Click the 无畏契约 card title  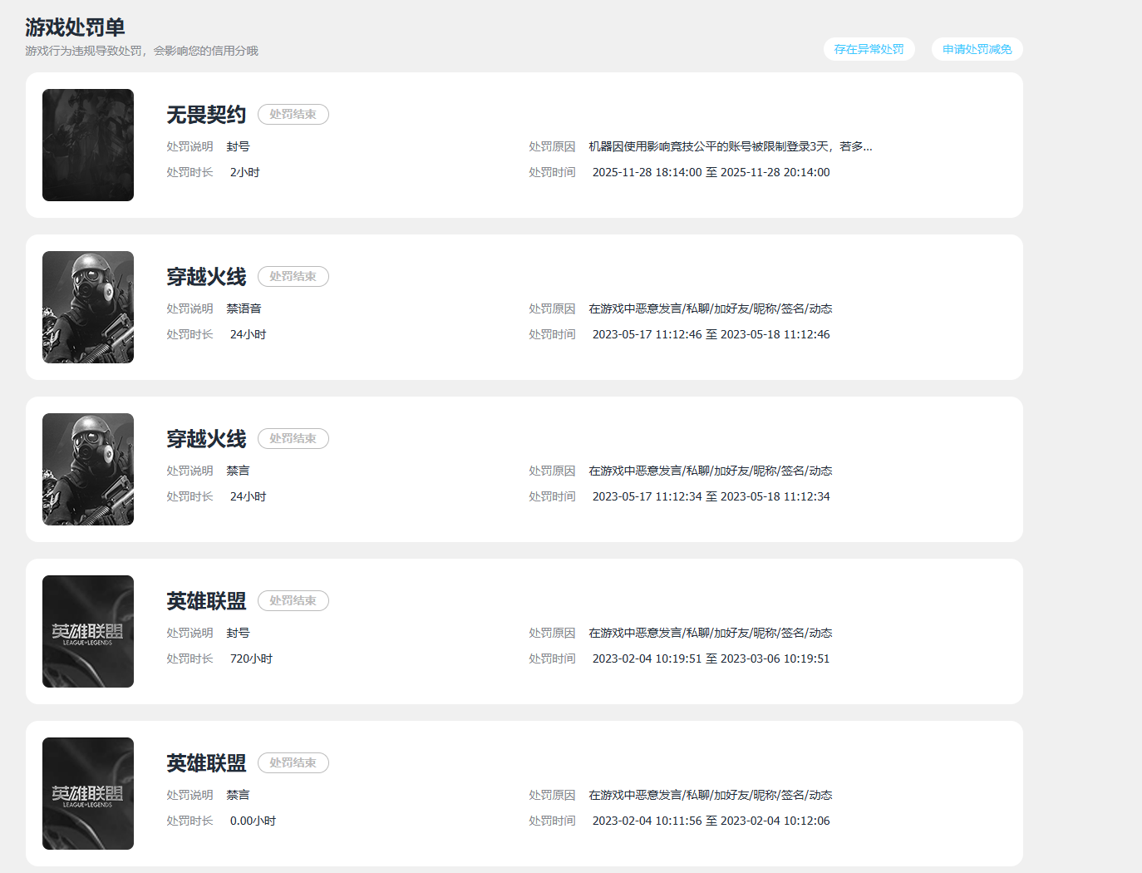pyautogui.click(x=206, y=115)
